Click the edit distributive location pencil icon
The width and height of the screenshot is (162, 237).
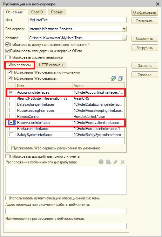point(115,162)
